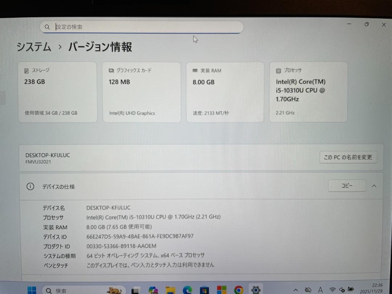
Task: Collapse the デバイスの仕様 section
Action: point(374,185)
